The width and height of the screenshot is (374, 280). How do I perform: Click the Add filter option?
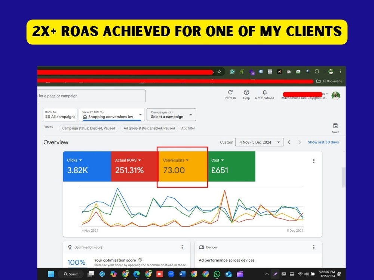(x=188, y=128)
